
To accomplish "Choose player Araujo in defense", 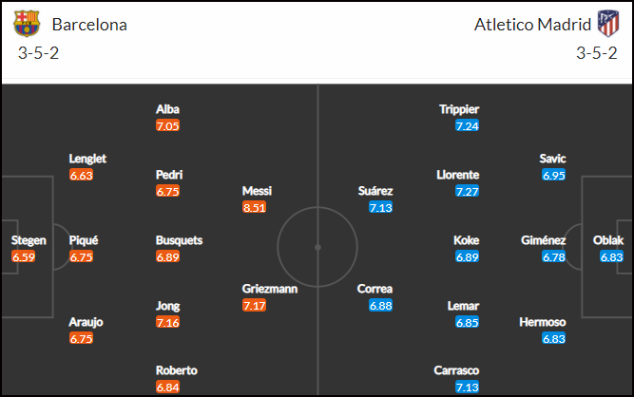I will 86,322.
